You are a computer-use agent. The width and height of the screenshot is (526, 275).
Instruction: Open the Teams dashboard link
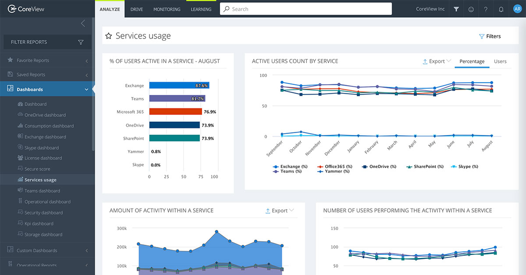[x=43, y=191]
